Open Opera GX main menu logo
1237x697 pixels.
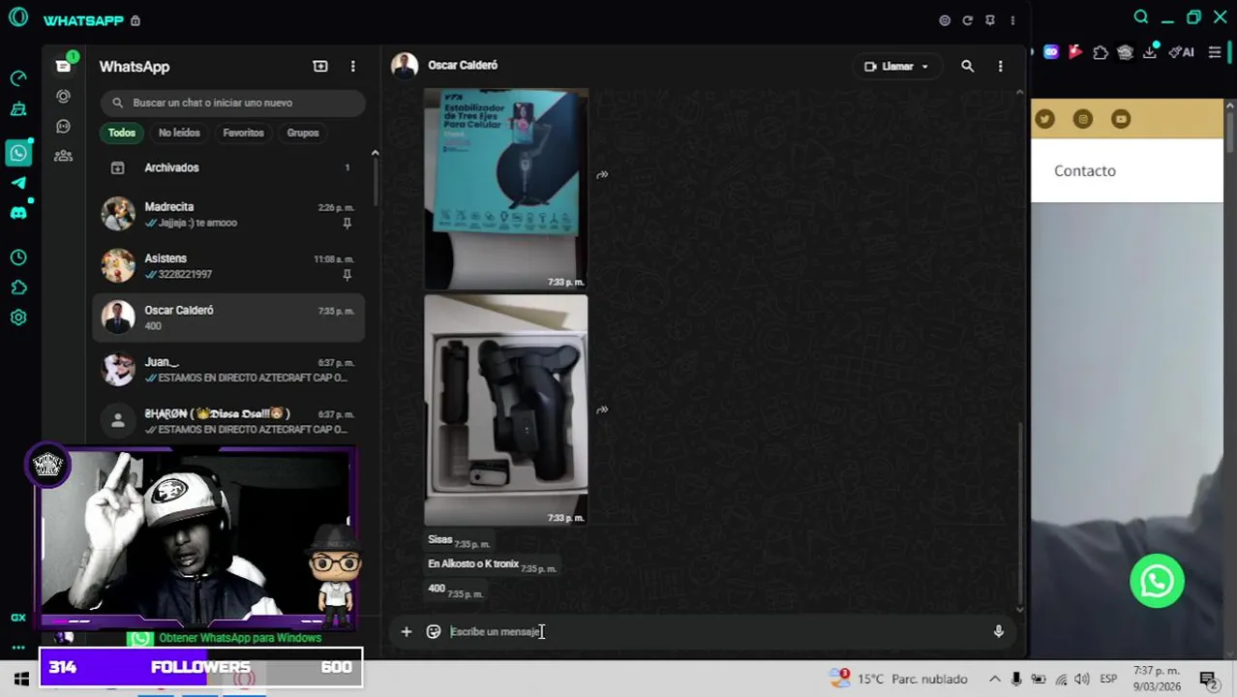[17, 18]
